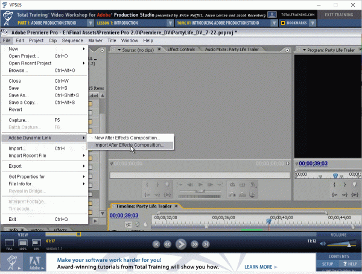
Task: Click Exit Training button
Action: (x=338, y=14)
